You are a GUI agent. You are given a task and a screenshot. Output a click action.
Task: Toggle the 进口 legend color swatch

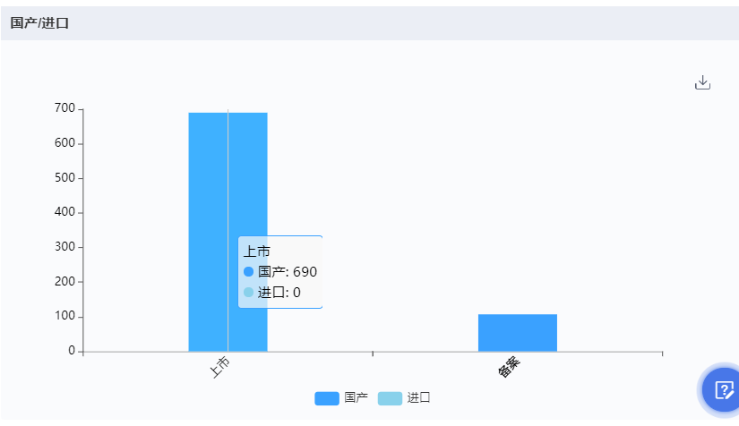[390, 398]
